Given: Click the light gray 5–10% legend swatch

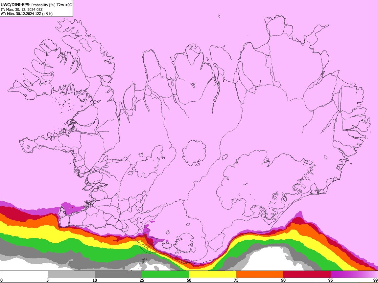Looking at the screenshot, I should click(71, 274).
